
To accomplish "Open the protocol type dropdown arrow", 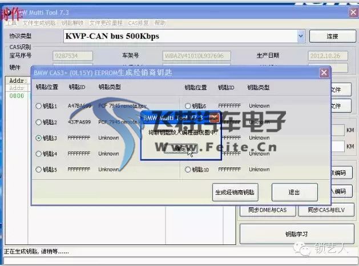I will [301, 36].
